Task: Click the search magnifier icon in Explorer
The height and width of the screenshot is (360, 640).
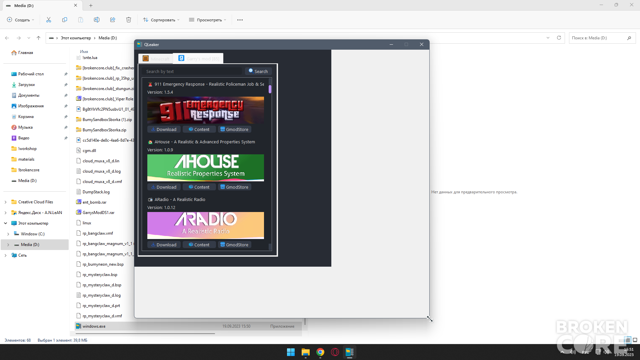Action: click(x=629, y=38)
